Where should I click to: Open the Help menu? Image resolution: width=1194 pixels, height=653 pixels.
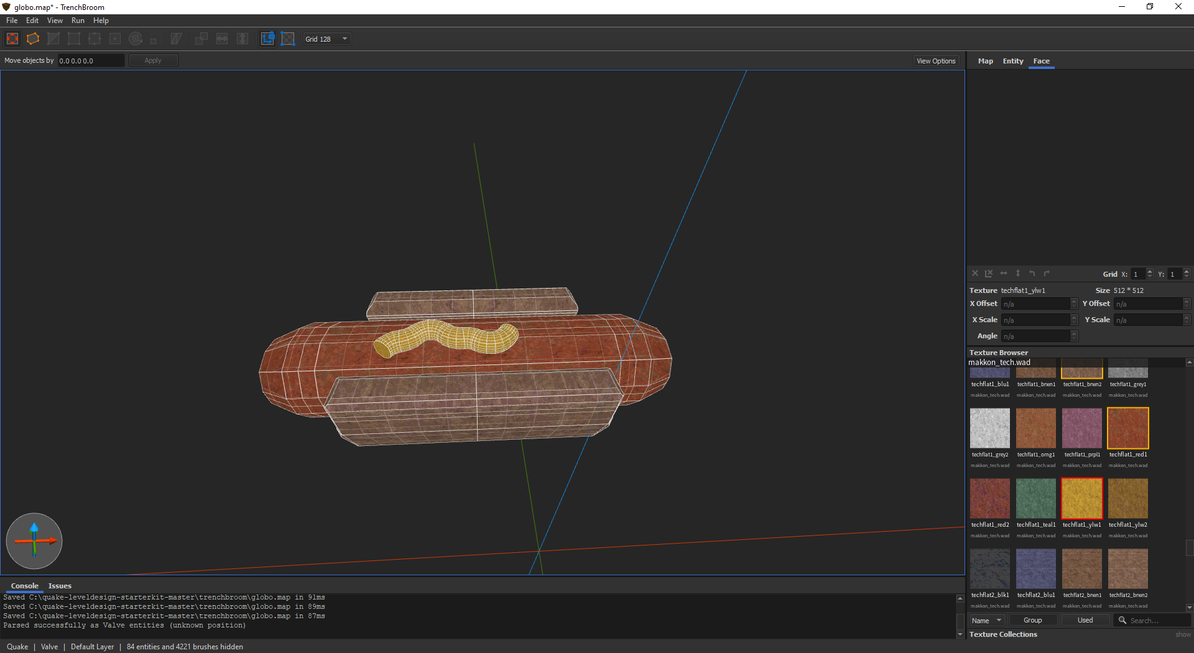(101, 21)
